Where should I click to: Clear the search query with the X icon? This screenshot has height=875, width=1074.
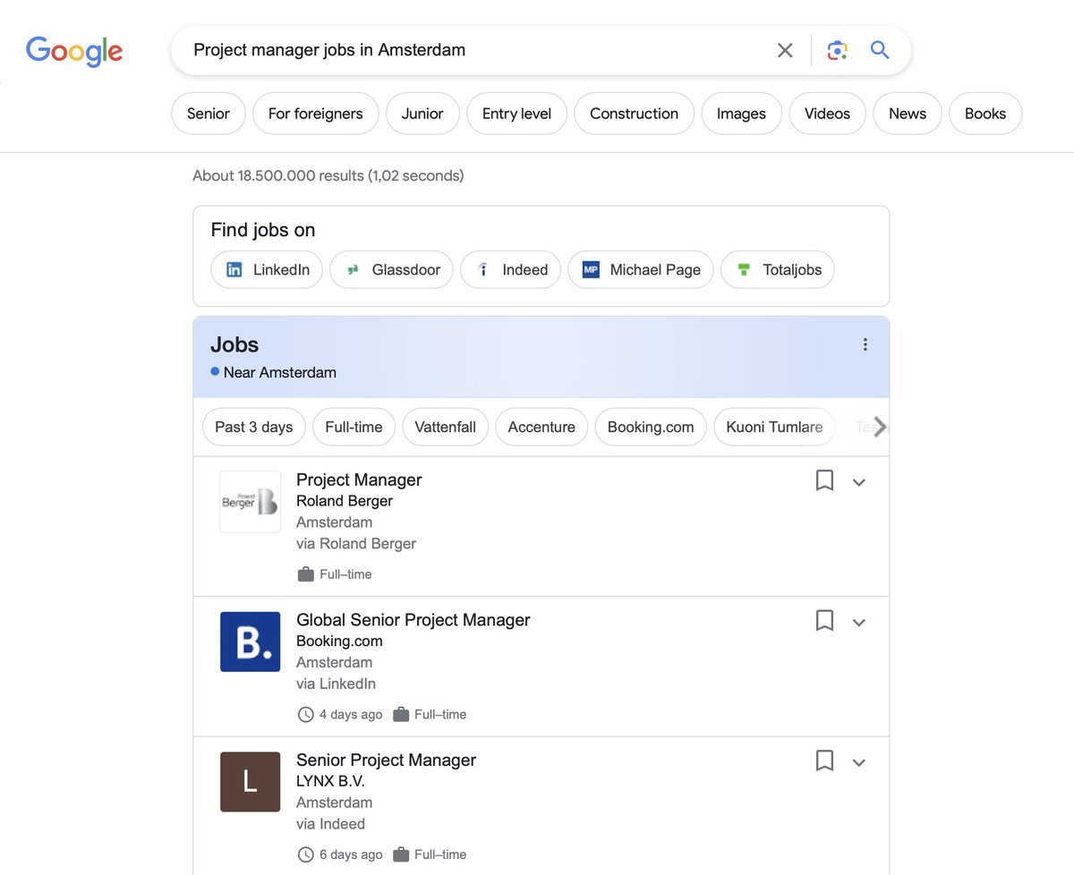point(785,50)
